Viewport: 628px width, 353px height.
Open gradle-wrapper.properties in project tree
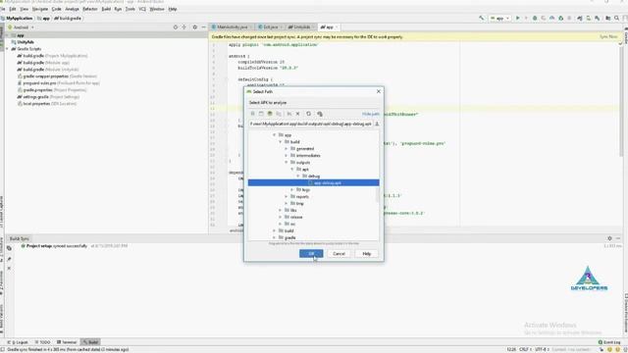point(57,76)
